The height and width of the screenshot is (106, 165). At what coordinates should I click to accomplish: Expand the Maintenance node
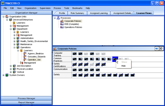pos(14,44)
